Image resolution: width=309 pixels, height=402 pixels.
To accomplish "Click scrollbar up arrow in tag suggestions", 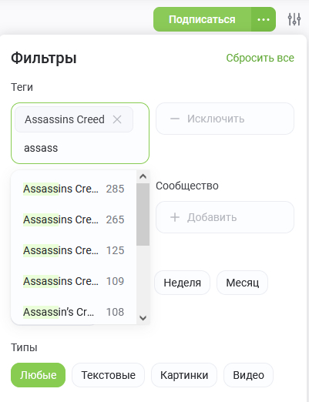I will [143, 176].
